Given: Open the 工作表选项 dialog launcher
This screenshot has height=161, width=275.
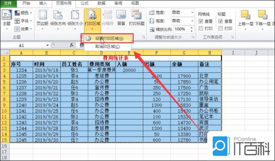Looking at the screenshot, I should 232,37.
